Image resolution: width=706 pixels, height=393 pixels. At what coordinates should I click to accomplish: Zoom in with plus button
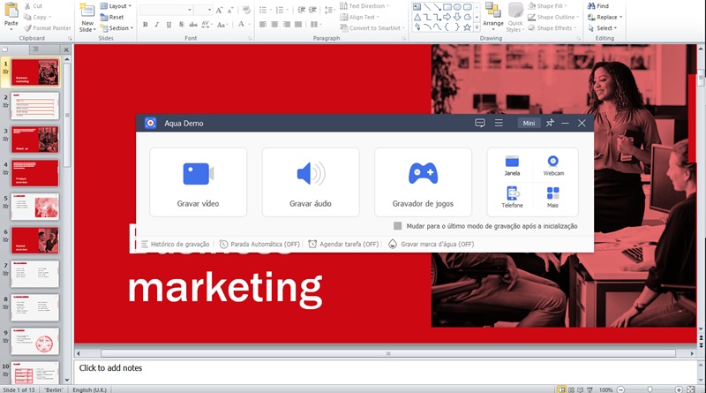pyautogui.click(x=679, y=389)
